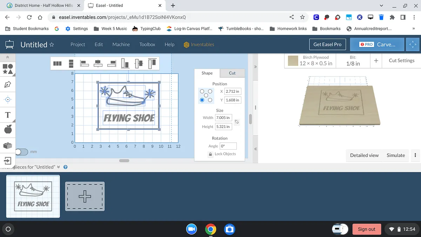Open the Lego brick apps tool
The height and width of the screenshot is (237, 421).
8,145
